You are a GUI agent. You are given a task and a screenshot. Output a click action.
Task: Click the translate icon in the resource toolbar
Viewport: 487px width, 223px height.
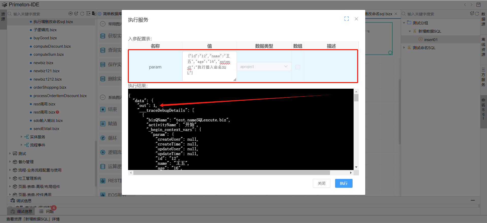94,14
